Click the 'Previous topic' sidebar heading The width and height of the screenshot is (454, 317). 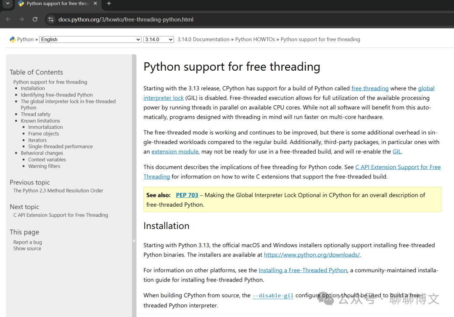30,182
